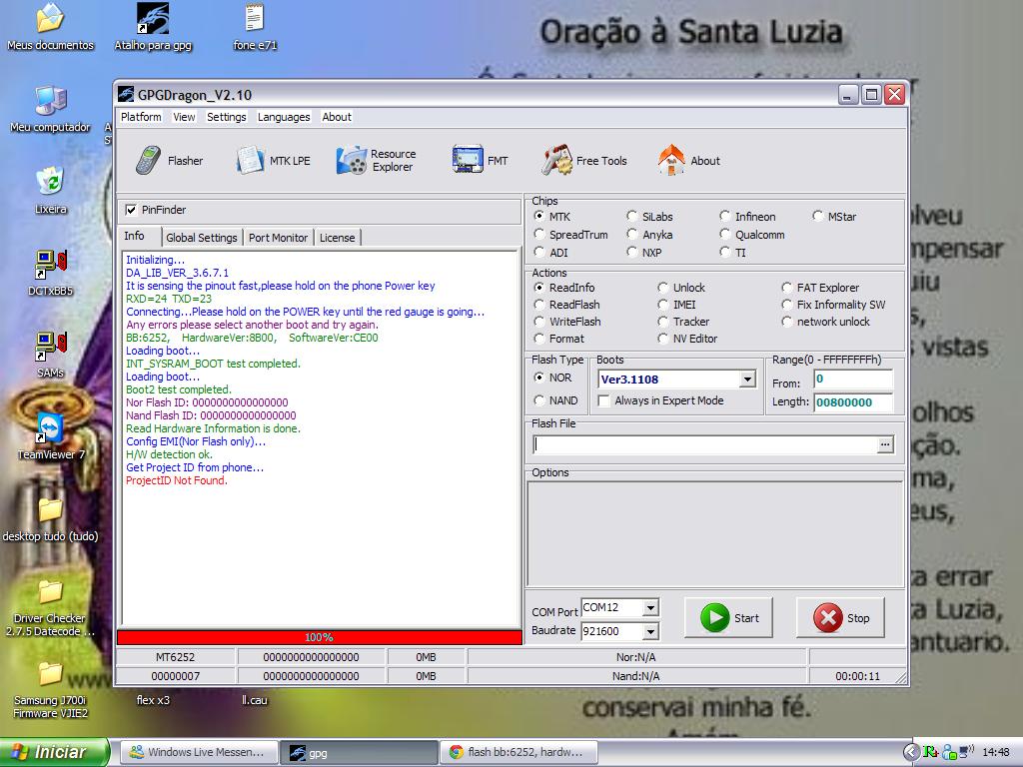This screenshot has height=767, width=1023.
Task: Click the red Stop icon
Action: coord(828,617)
